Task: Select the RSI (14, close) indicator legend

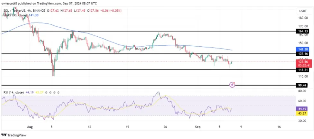Action: (13, 93)
